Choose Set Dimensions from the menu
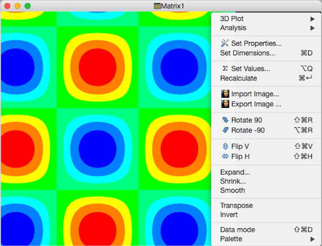The image size is (322, 246). [x=248, y=53]
